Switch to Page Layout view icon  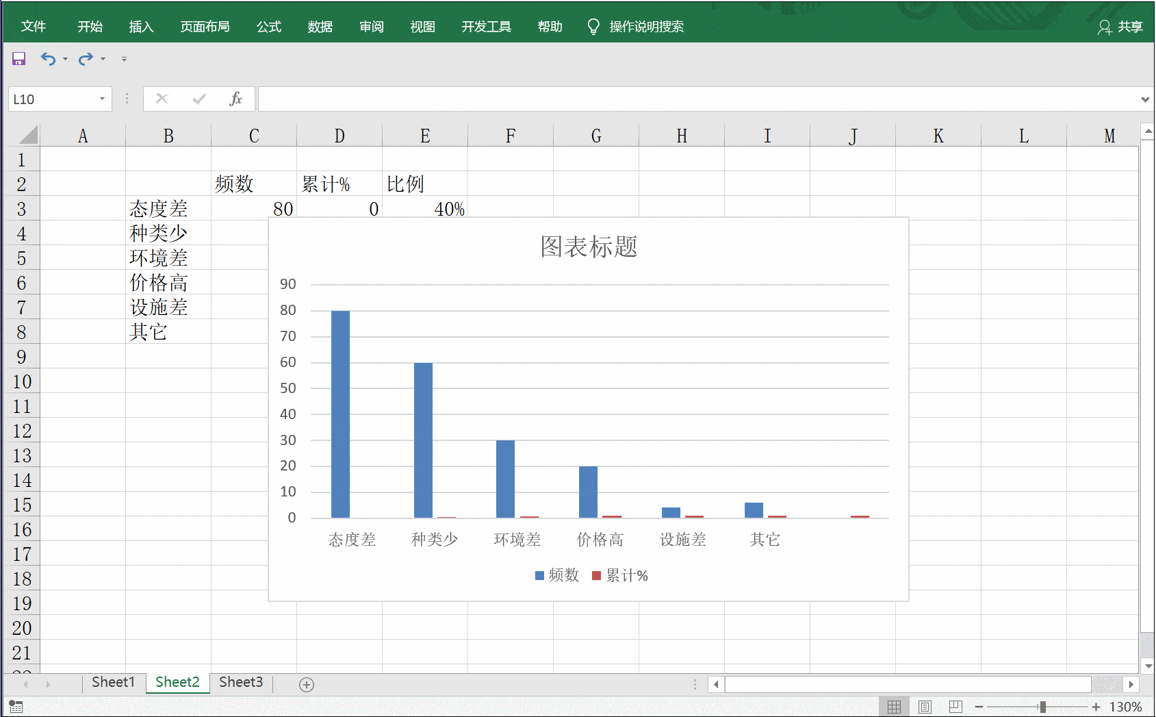pos(925,707)
